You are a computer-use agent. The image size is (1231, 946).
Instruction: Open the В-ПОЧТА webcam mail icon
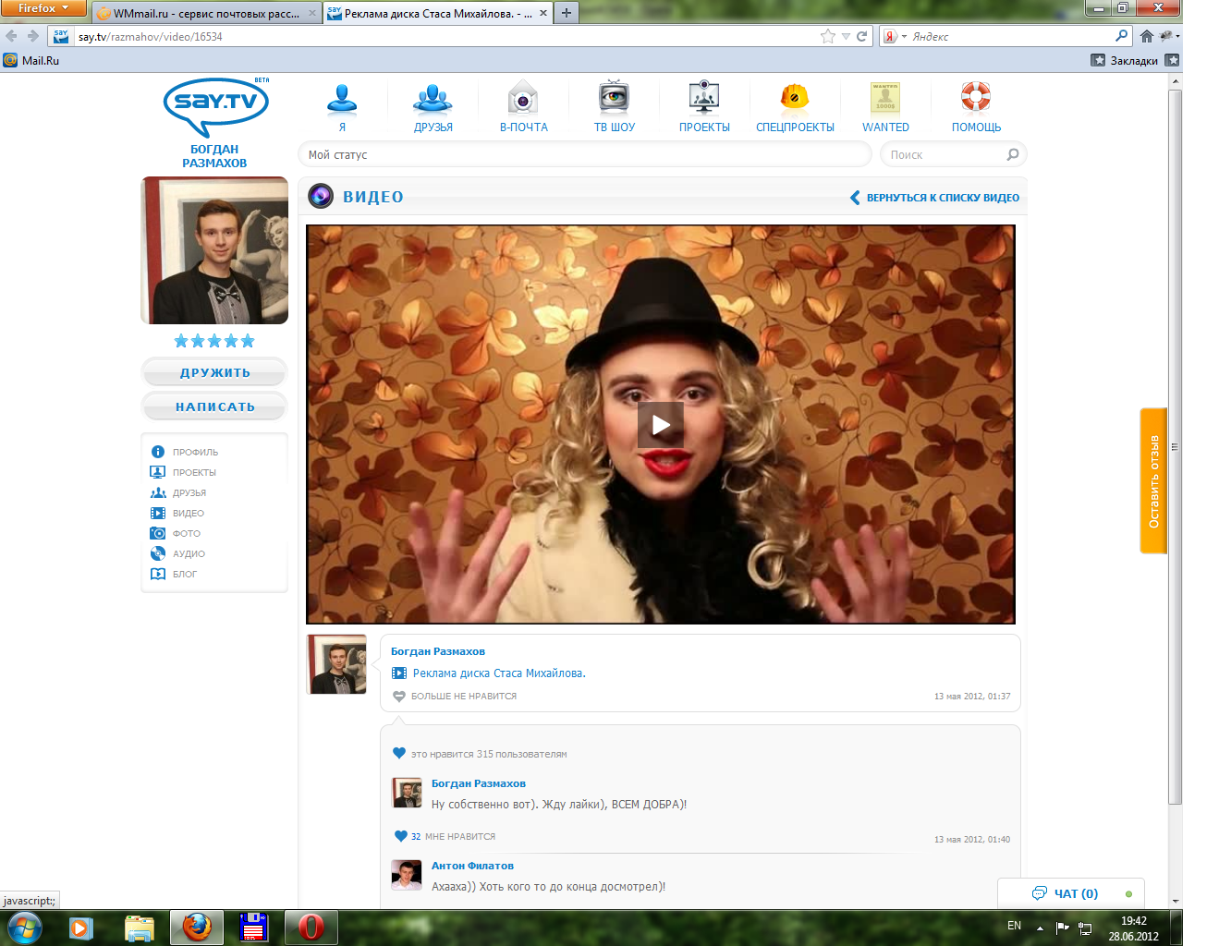523,98
